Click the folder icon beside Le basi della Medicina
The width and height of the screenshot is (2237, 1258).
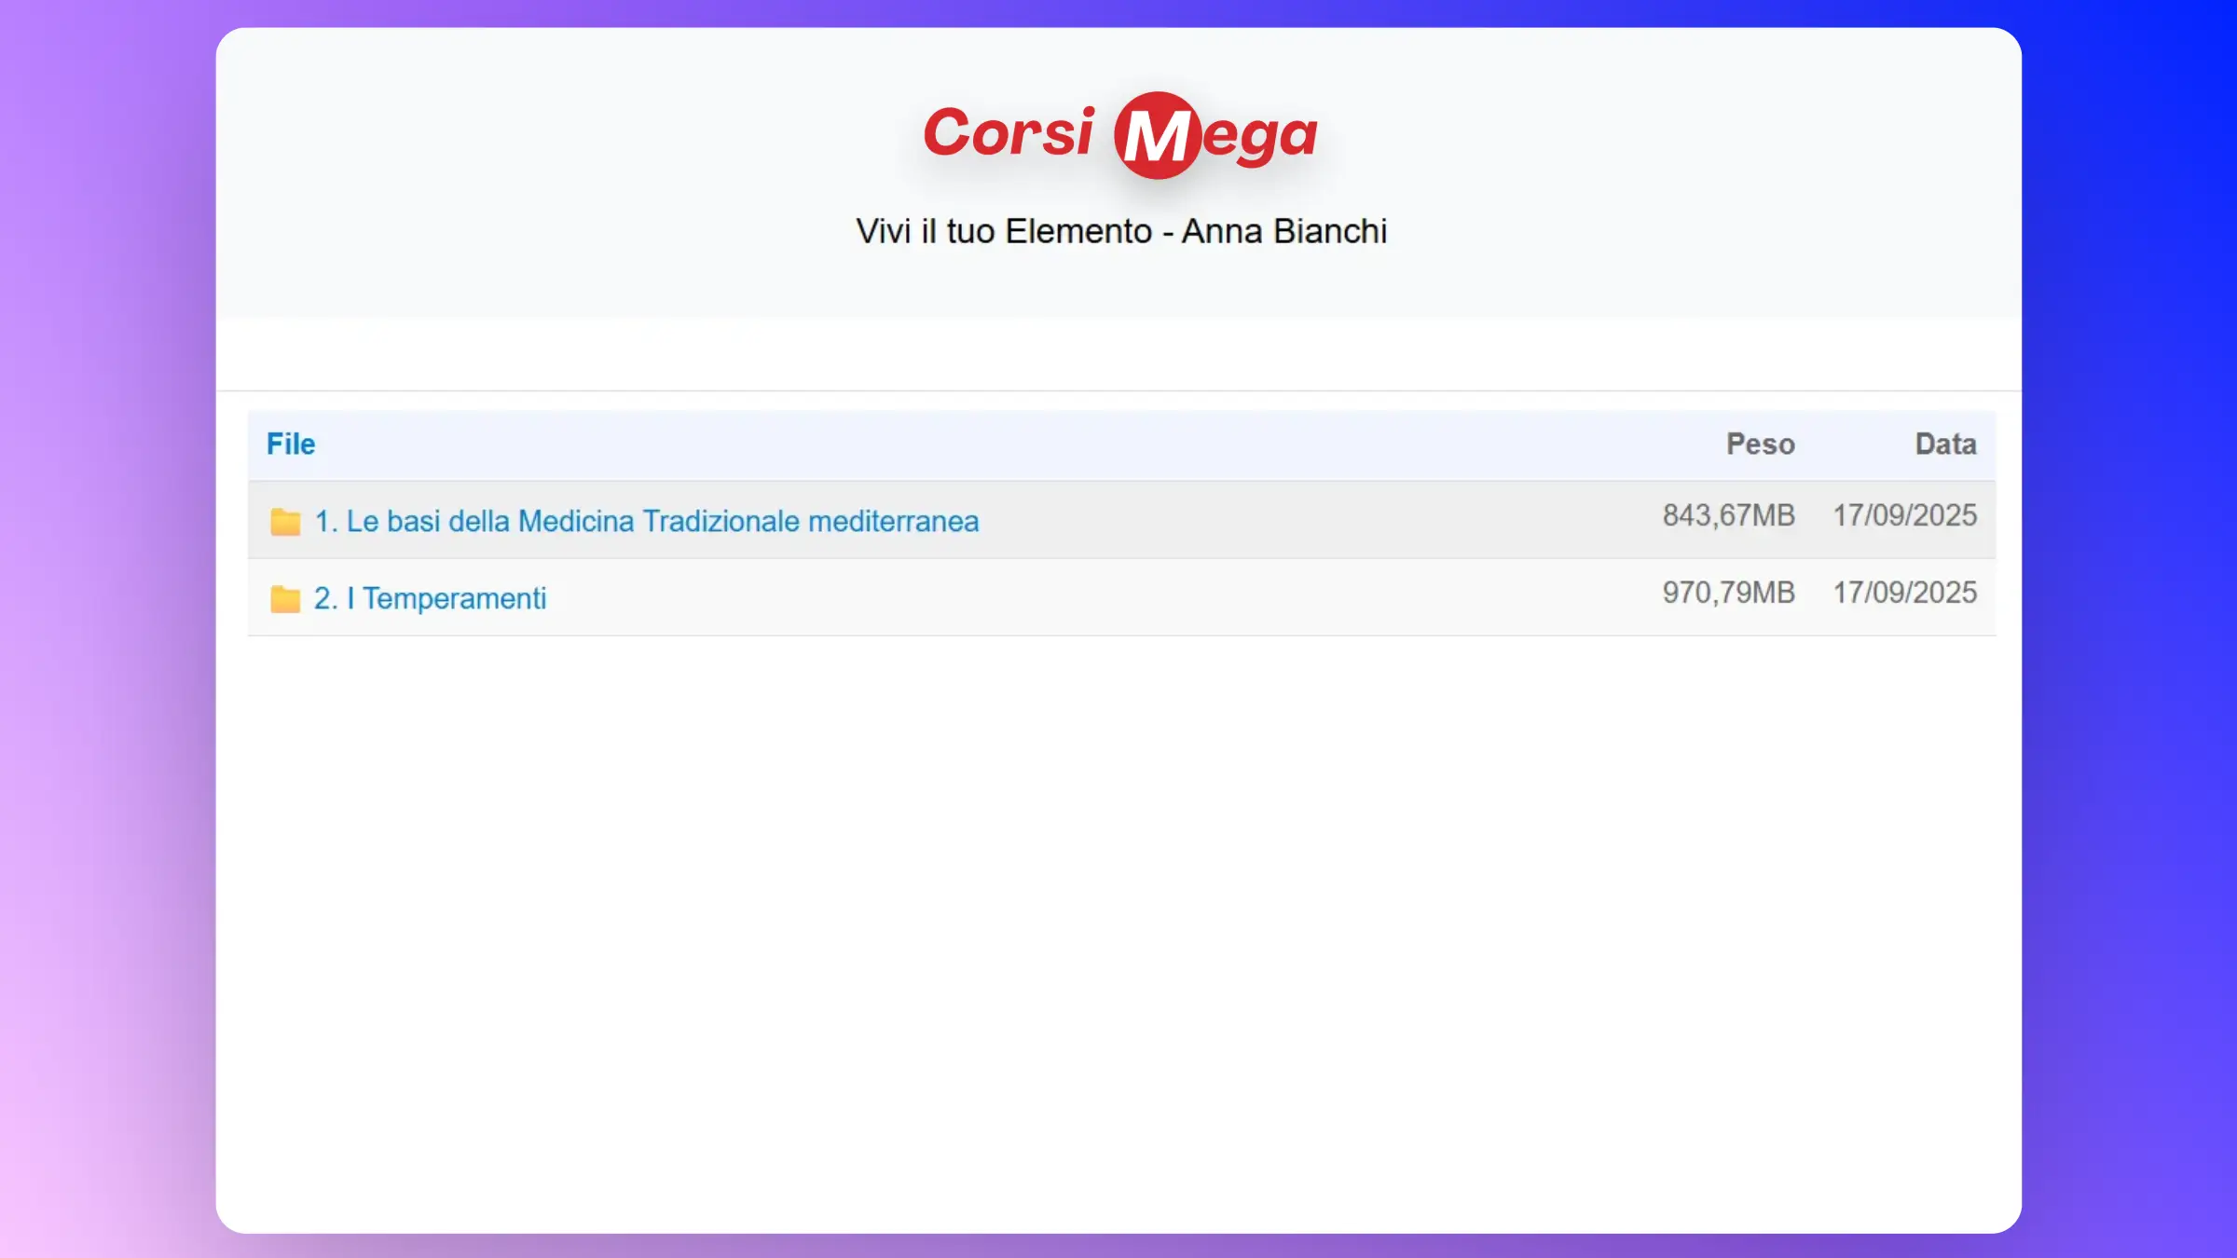click(x=285, y=522)
